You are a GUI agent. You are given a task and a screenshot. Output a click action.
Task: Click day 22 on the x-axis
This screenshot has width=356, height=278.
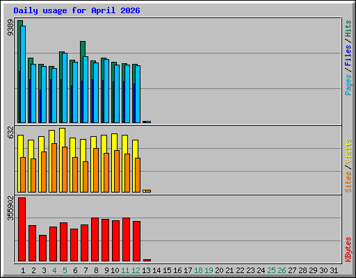(240, 270)
